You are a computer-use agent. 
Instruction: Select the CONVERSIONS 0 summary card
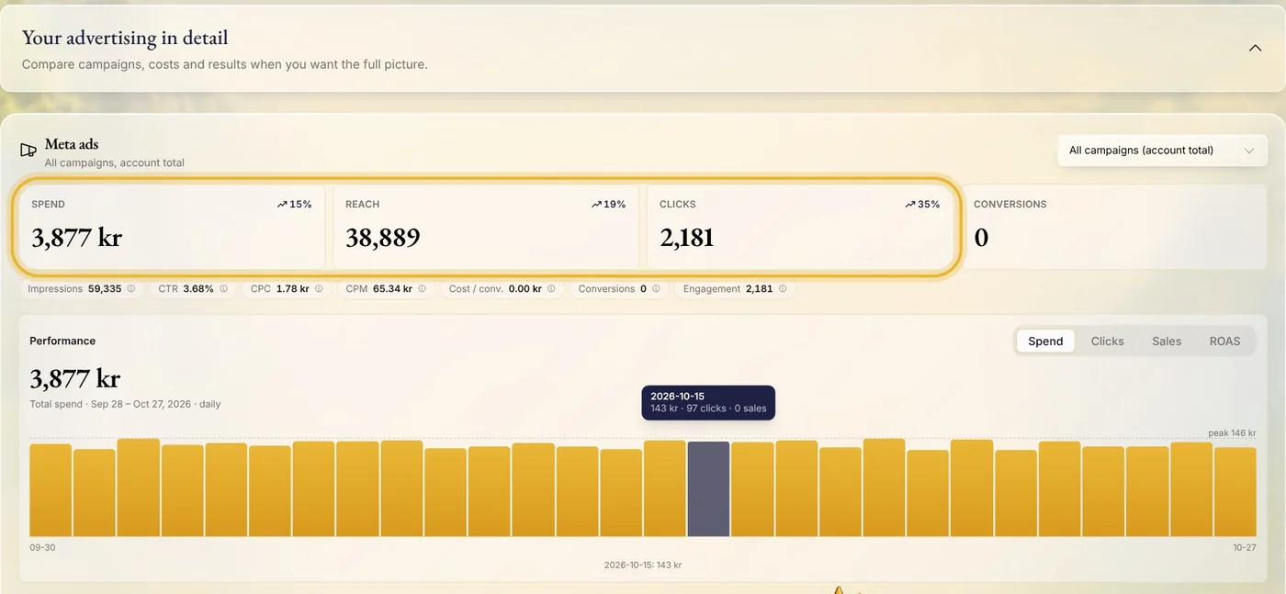click(1114, 227)
